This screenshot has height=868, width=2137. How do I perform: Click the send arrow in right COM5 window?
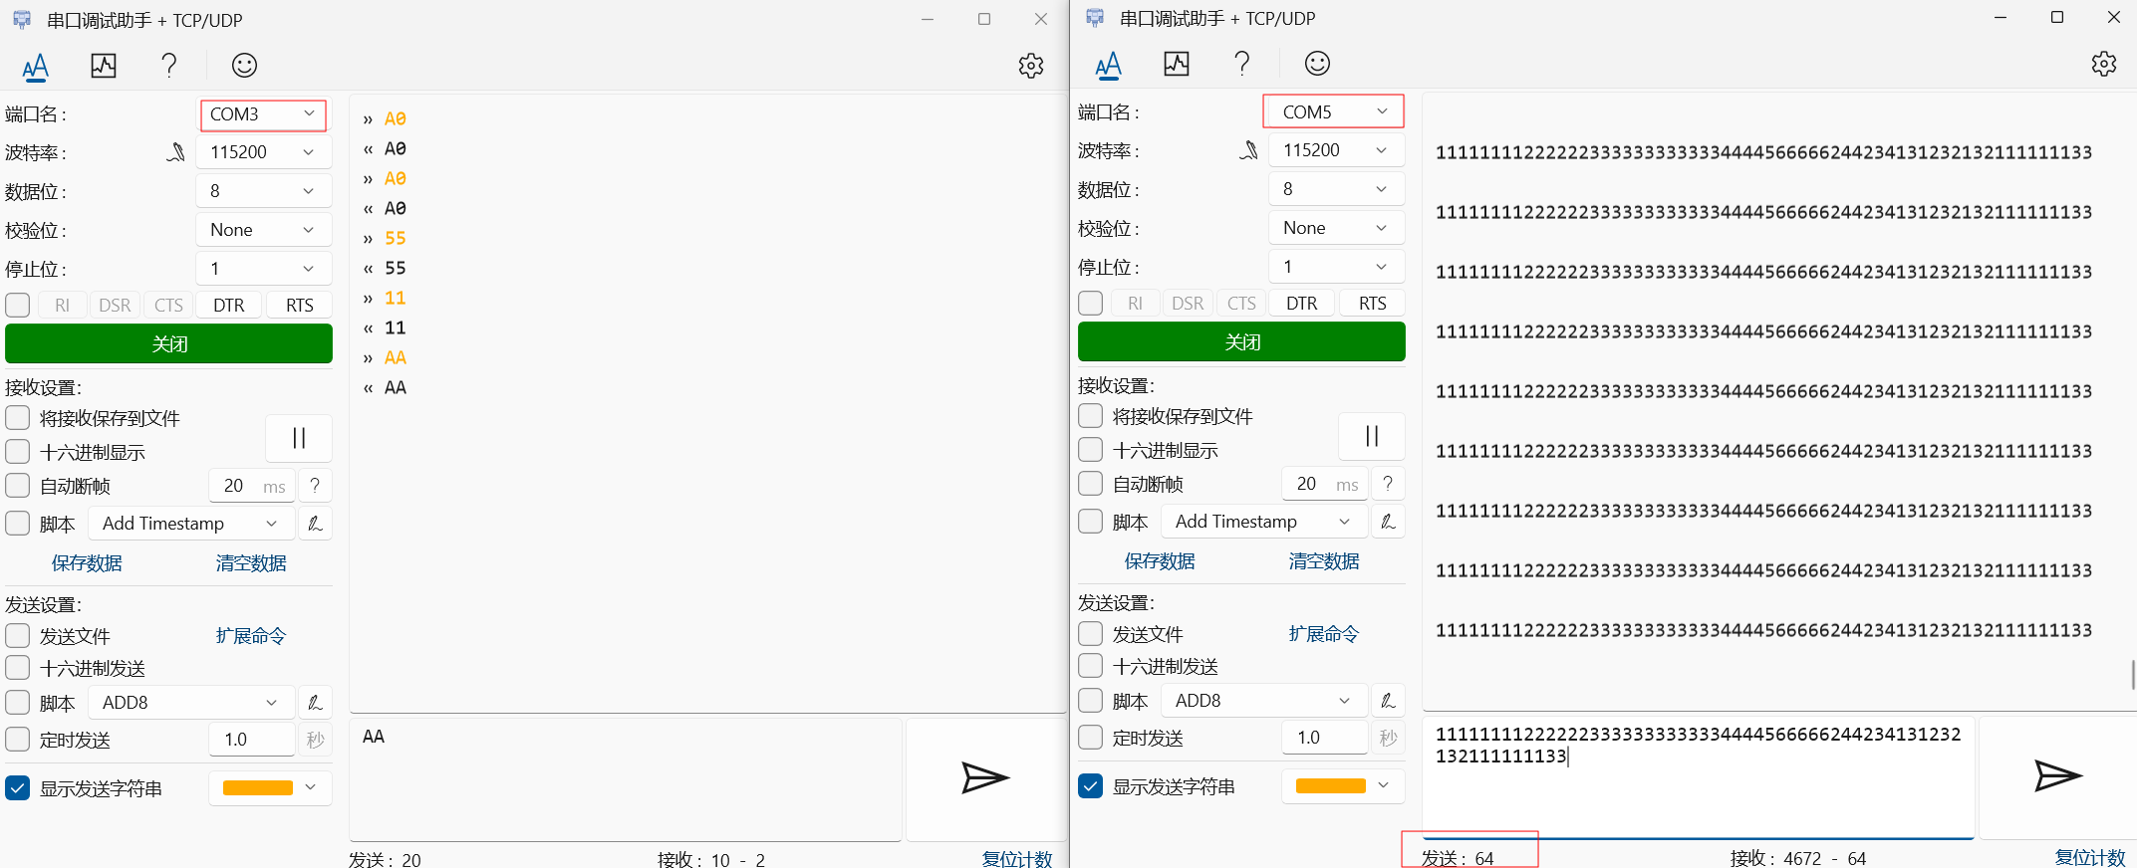(2058, 776)
